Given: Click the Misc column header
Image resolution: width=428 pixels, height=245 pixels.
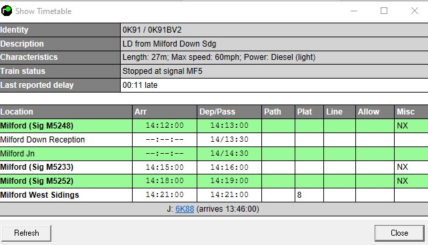Looking at the screenshot, I should click(411, 112).
